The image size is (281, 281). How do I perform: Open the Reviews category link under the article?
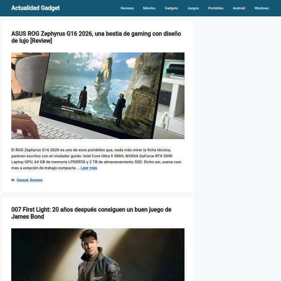36,180
